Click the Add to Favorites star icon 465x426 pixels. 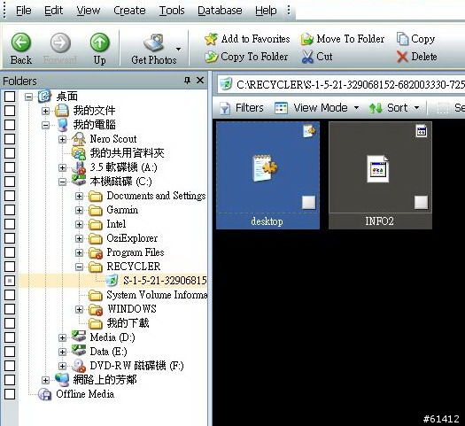click(211, 39)
